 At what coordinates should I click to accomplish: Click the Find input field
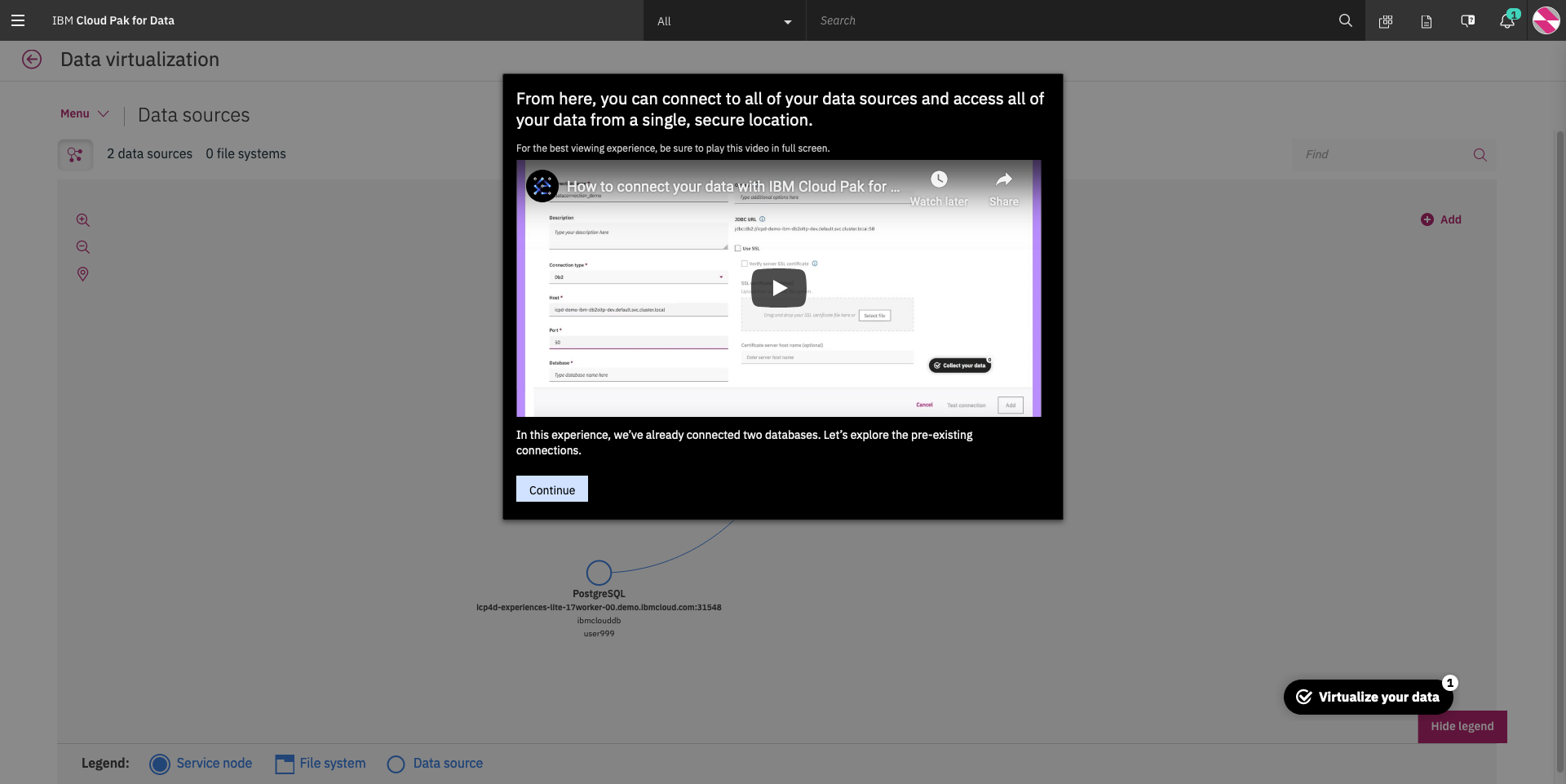tap(1382, 154)
